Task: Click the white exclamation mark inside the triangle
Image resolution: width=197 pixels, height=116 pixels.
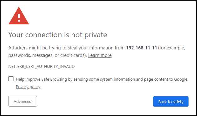Action: pos(19,18)
